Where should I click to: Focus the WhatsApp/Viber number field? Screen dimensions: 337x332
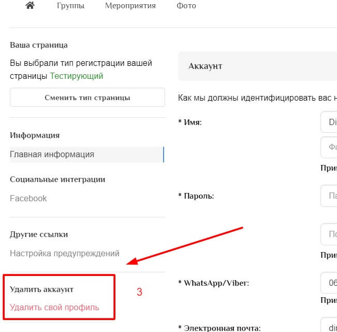click(329, 283)
